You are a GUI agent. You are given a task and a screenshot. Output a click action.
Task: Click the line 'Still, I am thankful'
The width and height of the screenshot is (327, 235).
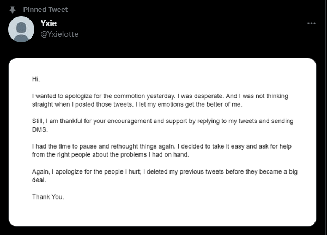pyautogui.click(x=162, y=121)
